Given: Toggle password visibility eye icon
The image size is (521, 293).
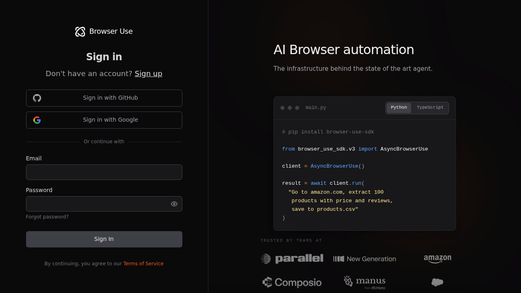Looking at the screenshot, I should [x=174, y=204].
